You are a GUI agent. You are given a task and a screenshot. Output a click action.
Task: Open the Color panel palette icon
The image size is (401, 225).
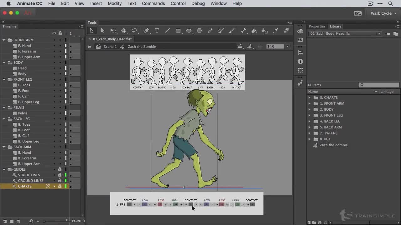point(300,31)
